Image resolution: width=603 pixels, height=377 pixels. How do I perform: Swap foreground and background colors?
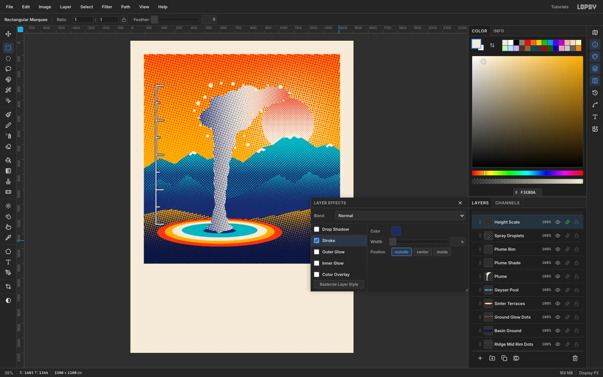(492, 45)
